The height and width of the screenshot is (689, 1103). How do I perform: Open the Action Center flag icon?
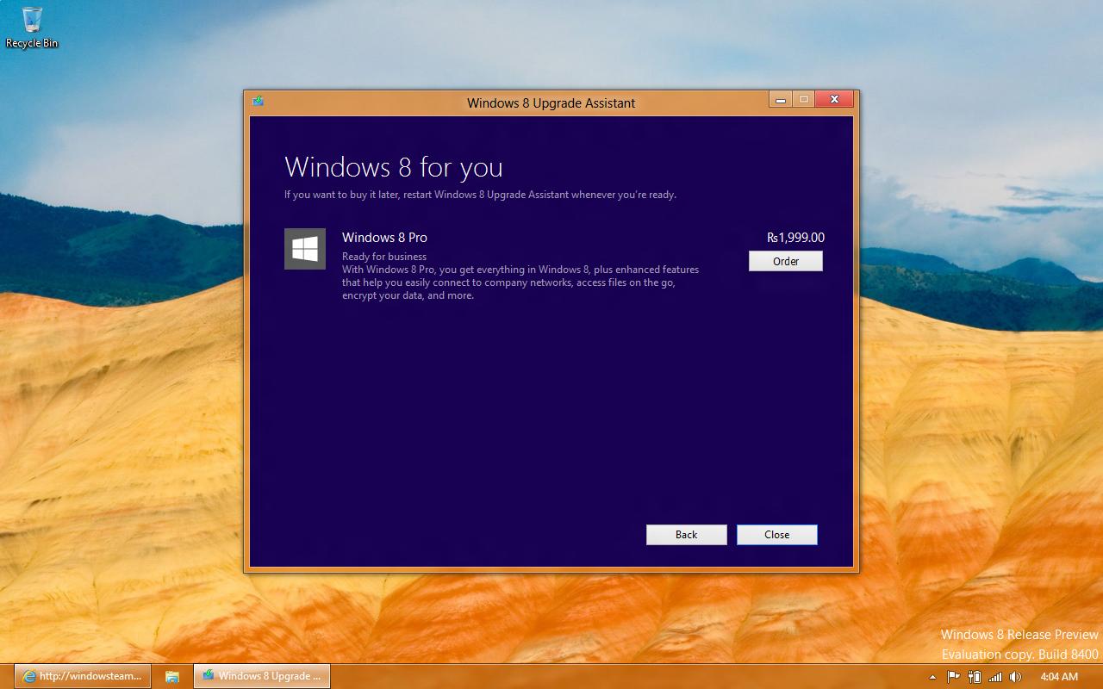pos(953,677)
